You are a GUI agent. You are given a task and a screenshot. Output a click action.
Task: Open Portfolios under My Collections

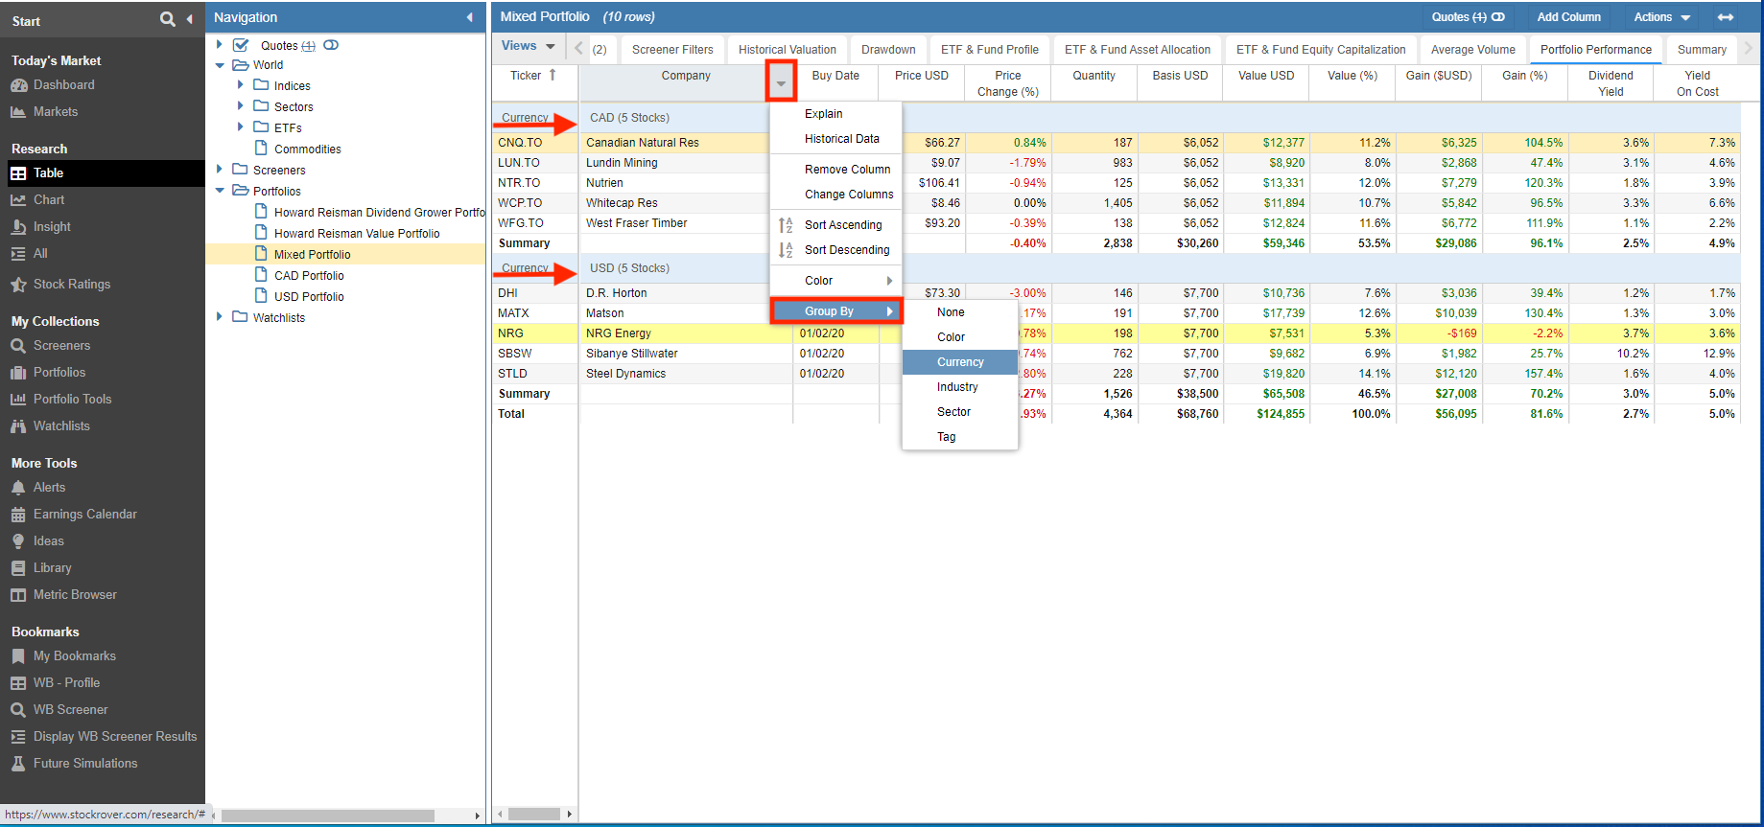pyautogui.click(x=59, y=373)
